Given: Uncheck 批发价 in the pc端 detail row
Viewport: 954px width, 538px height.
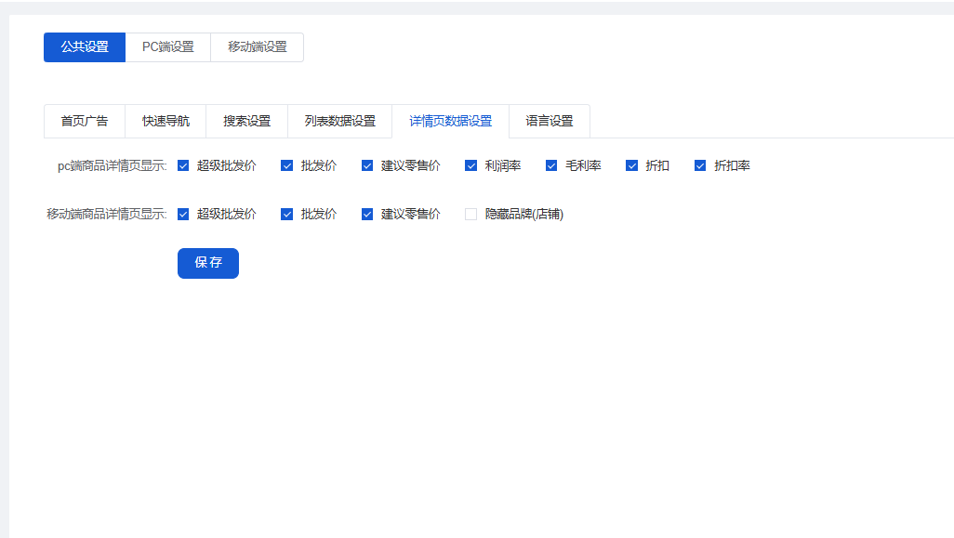Looking at the screenshot, I should (x=287, y=166).
